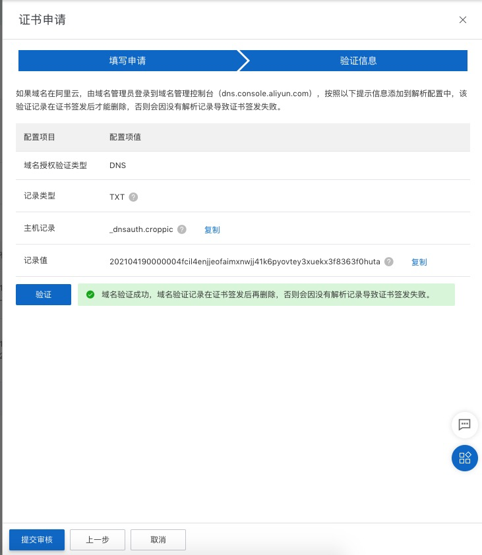Image resolution: width=482 pixels, height=555 pixels.
Task: Click the _dnsauth.croppic host record text
Action: 141,229
